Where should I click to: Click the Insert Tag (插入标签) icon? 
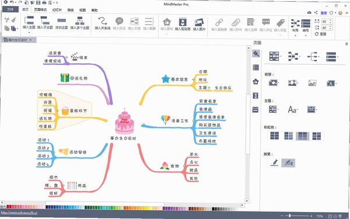click(x=280, y=23)
